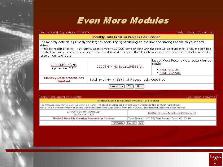Open the MetaFile-SW.txt link

[170, 73]
